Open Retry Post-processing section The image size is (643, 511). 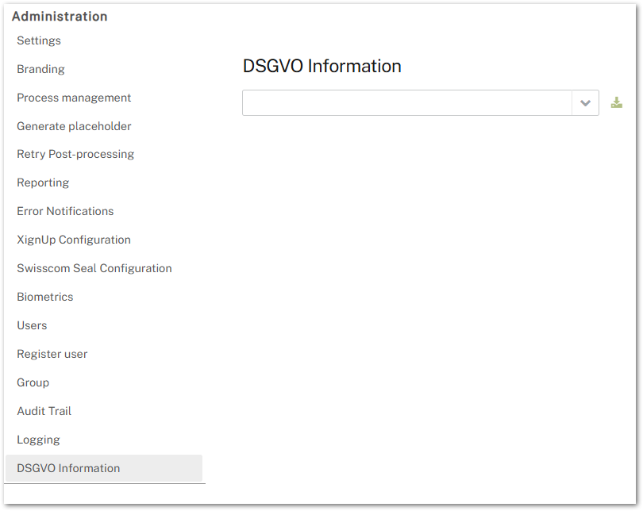tap(75, 154)
